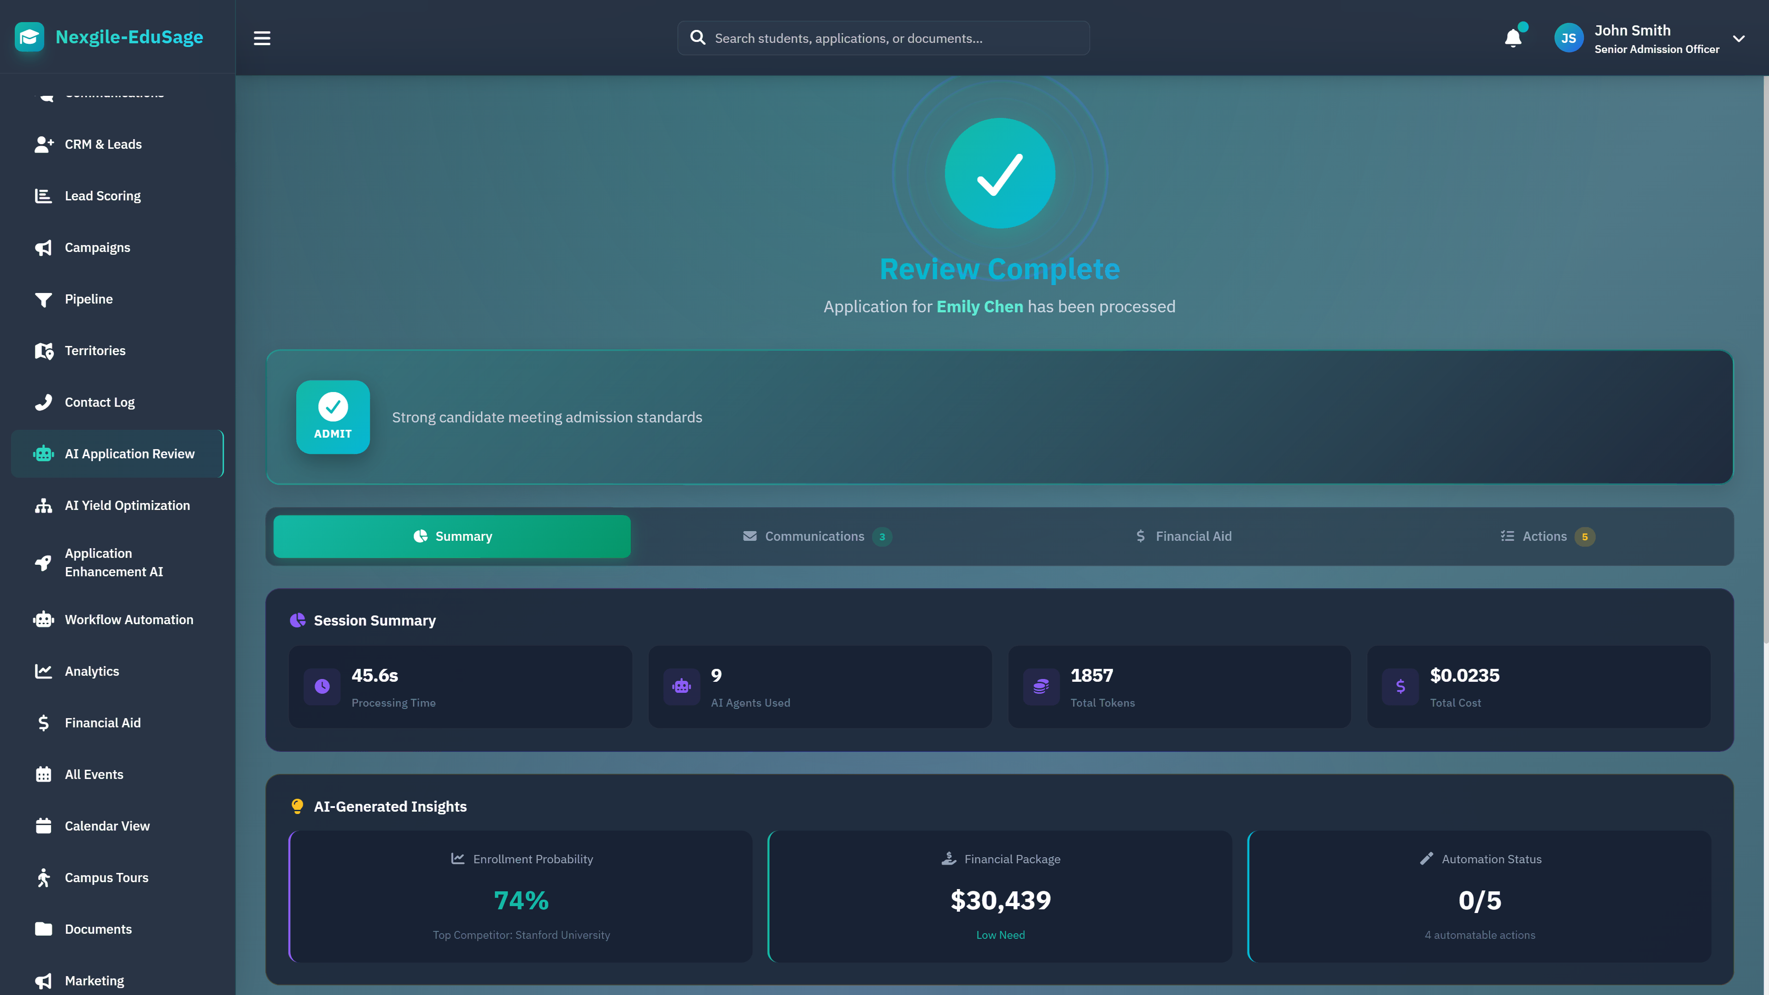Select the Actions tab
Viewport: 1769px width, 995px height.
pyautogui.click(x=1545, y=536)
